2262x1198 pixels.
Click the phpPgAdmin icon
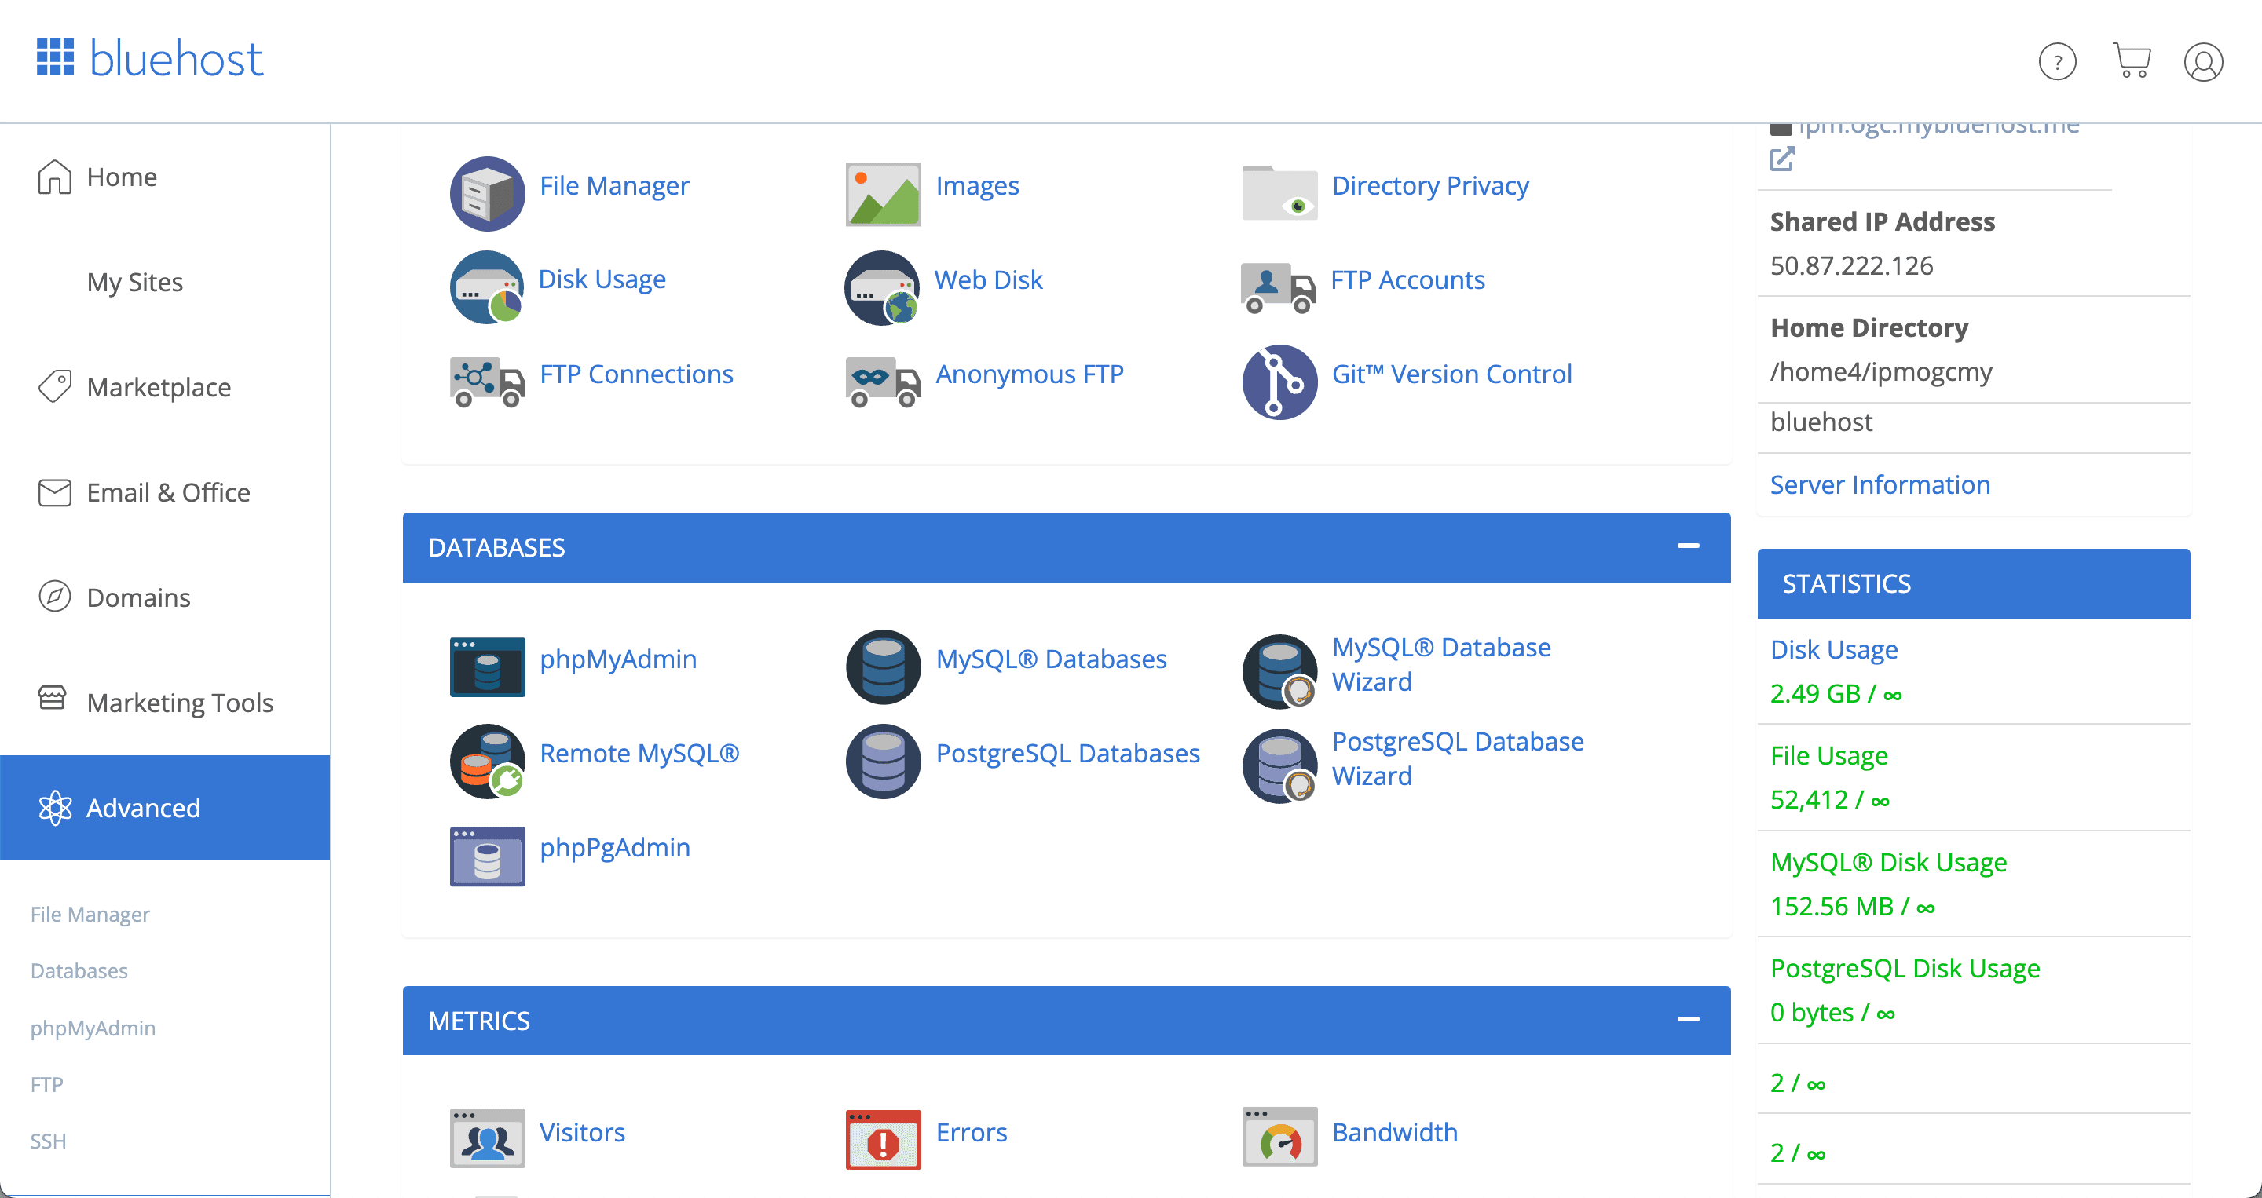487,855
